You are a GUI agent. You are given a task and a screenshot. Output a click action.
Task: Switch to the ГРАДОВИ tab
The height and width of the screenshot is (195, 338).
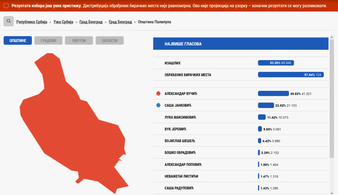[x=48, y=40]
